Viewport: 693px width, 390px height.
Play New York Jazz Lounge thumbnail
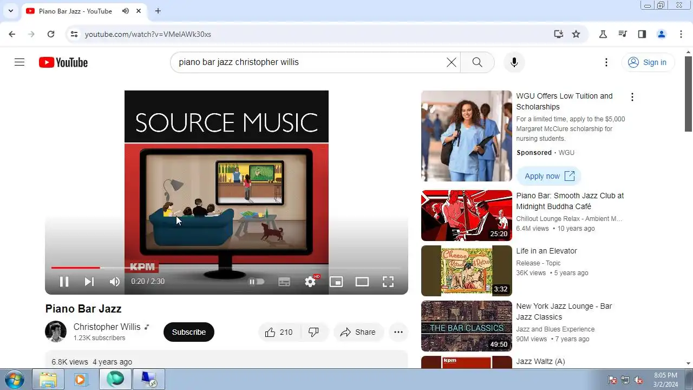tap(467, 326)
